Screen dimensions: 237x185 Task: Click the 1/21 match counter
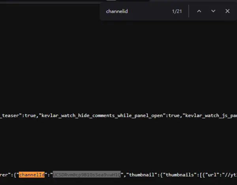point(177,11)
